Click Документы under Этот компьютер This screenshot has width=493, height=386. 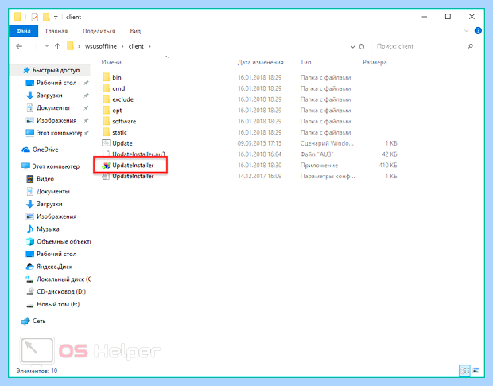[52, 191]
